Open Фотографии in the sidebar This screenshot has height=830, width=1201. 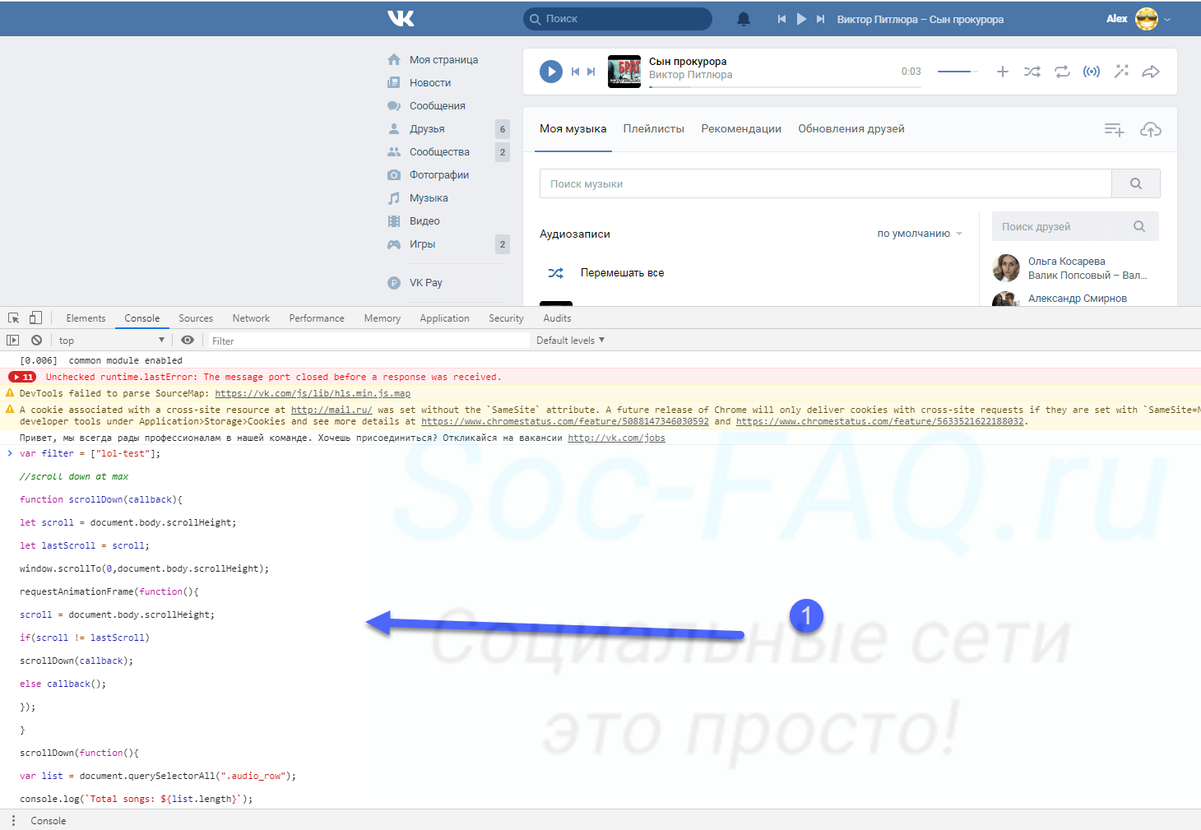tap(439, 175)
